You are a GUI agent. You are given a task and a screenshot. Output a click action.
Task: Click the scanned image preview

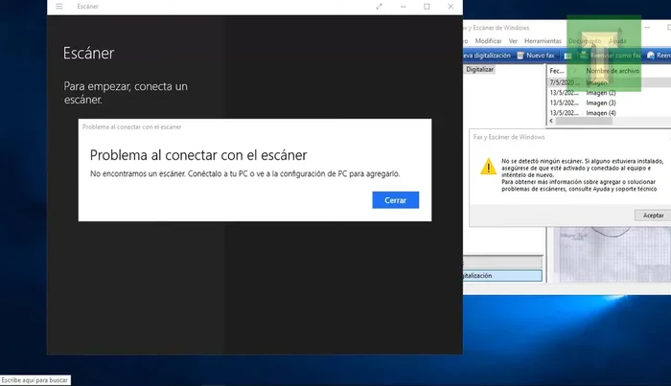pyautogui.click(x=612, y=255)
